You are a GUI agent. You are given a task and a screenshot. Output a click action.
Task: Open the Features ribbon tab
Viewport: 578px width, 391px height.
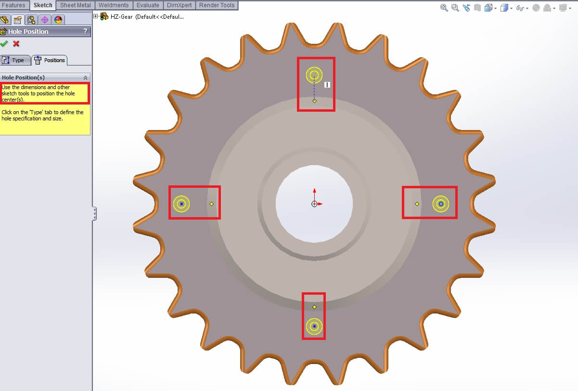14,5
